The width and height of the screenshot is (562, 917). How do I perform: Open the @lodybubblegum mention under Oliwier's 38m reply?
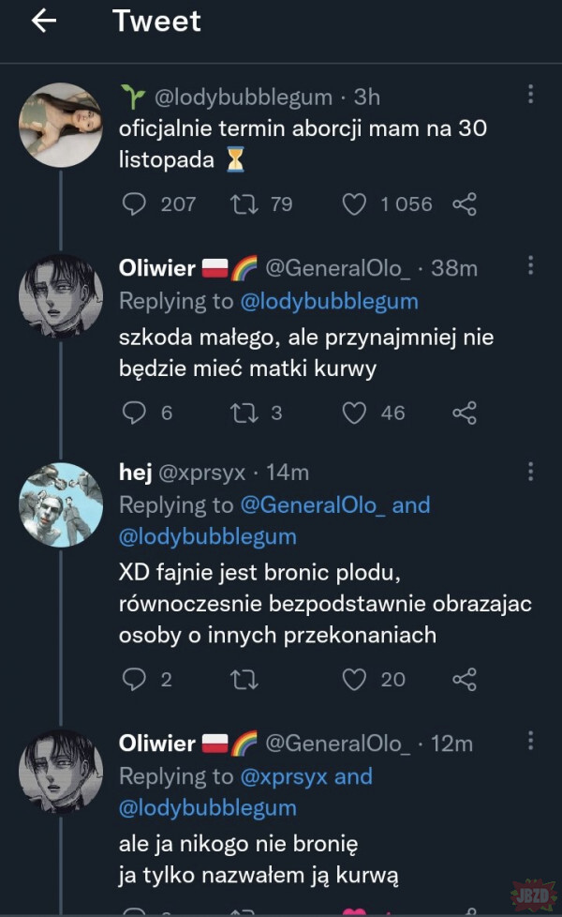pos(329,301)
